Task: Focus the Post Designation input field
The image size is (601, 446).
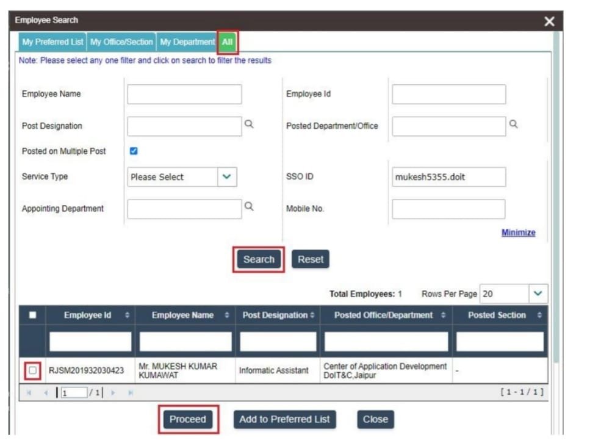Action: click(x=184, y=126)
